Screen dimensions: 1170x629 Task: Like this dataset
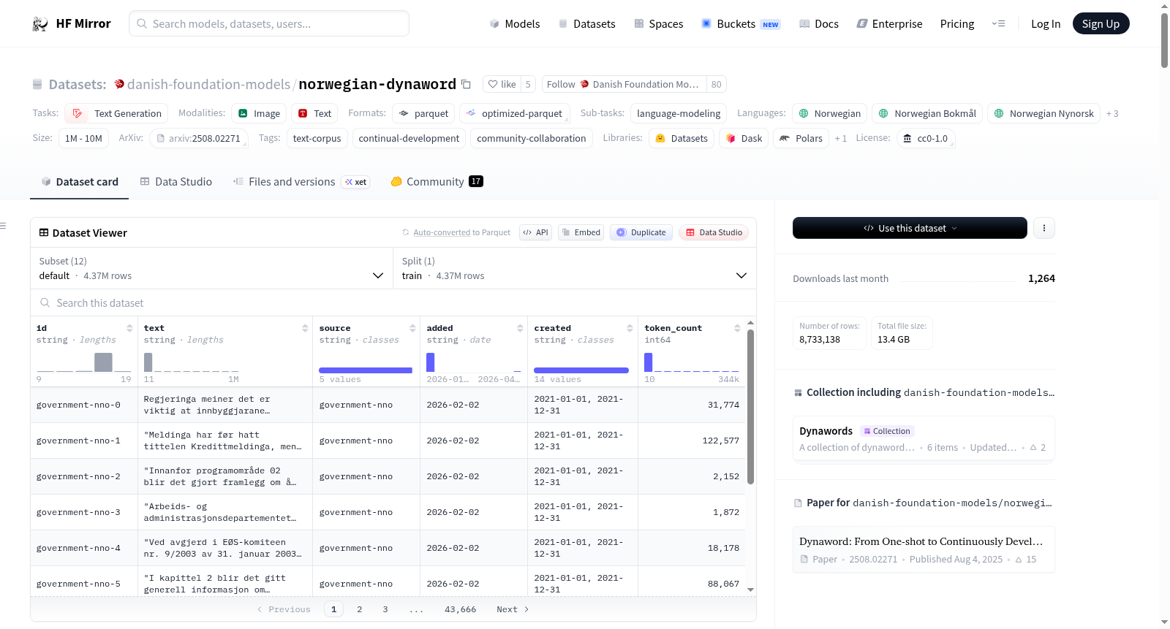(502, 84)
